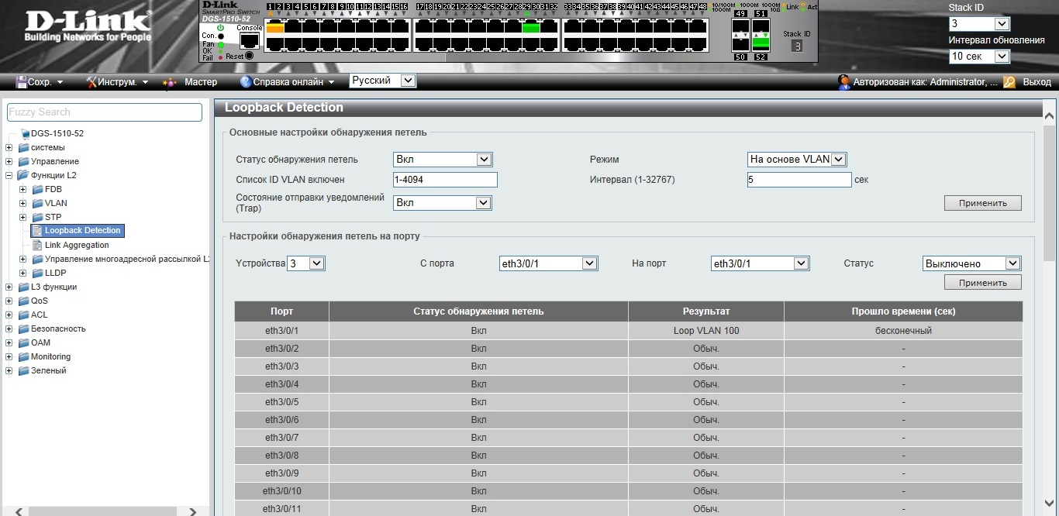
Task: Click the orange port 1 on switch panel
Action: pos(275,28)
